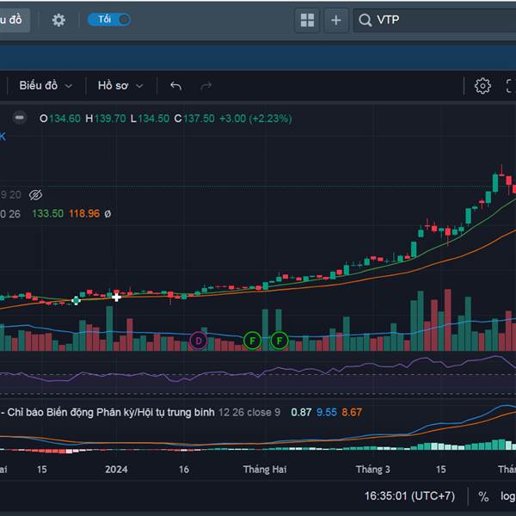Expand the 'Biểu đồ' dropdown

tap(46, 86)
